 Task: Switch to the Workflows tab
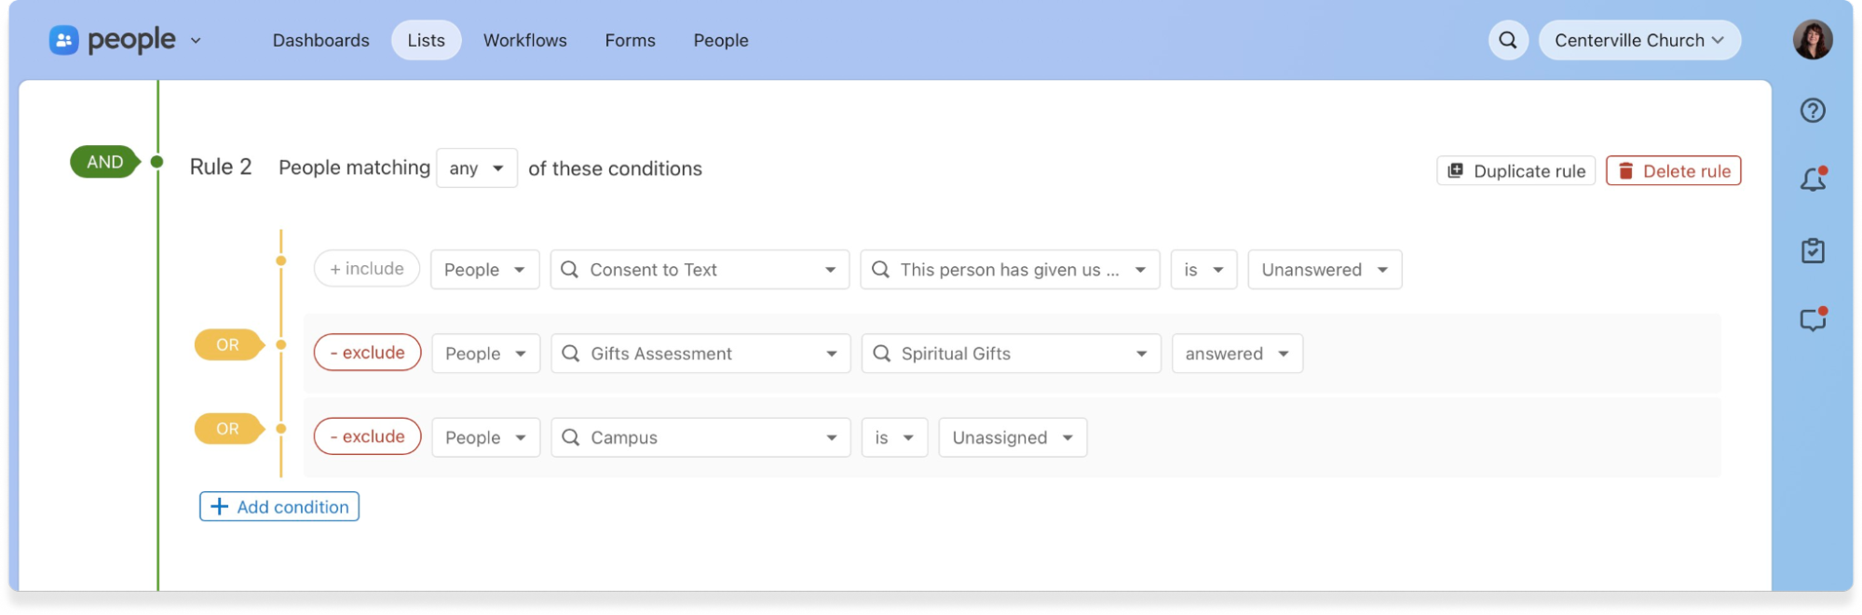[524, 40]
